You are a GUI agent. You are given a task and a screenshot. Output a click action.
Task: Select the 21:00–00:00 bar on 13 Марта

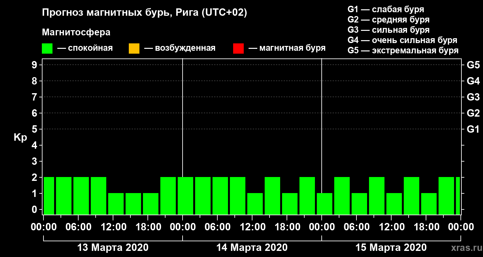[168, 196]
